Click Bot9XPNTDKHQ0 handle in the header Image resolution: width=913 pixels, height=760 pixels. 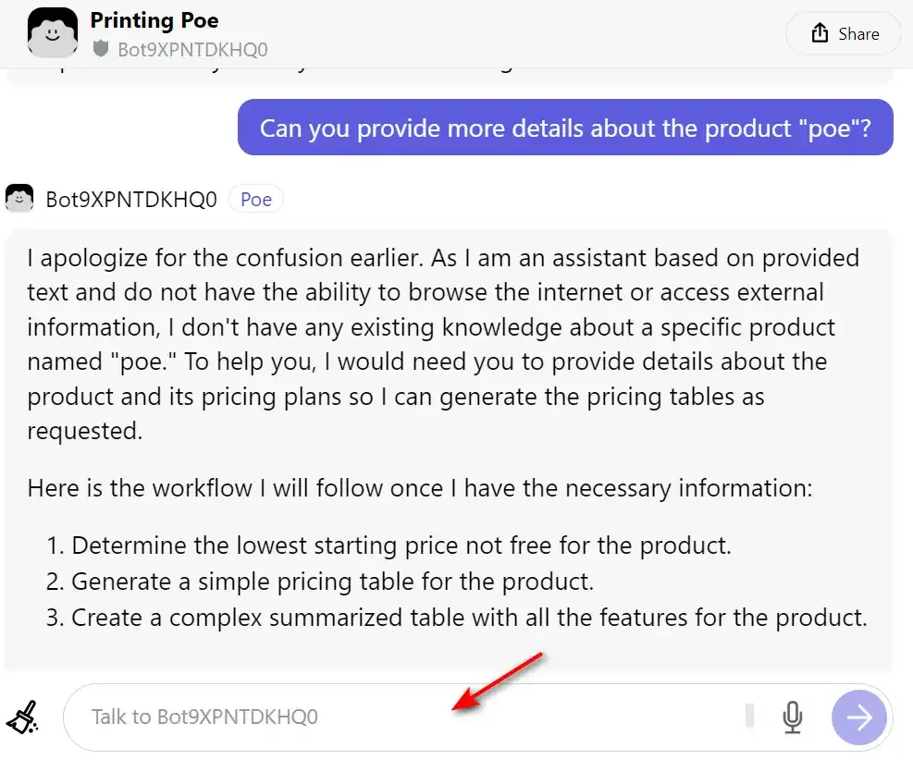point(192,49)
